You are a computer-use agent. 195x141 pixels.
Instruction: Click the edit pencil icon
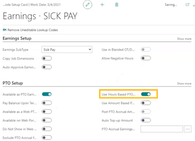tap(88, 5)
